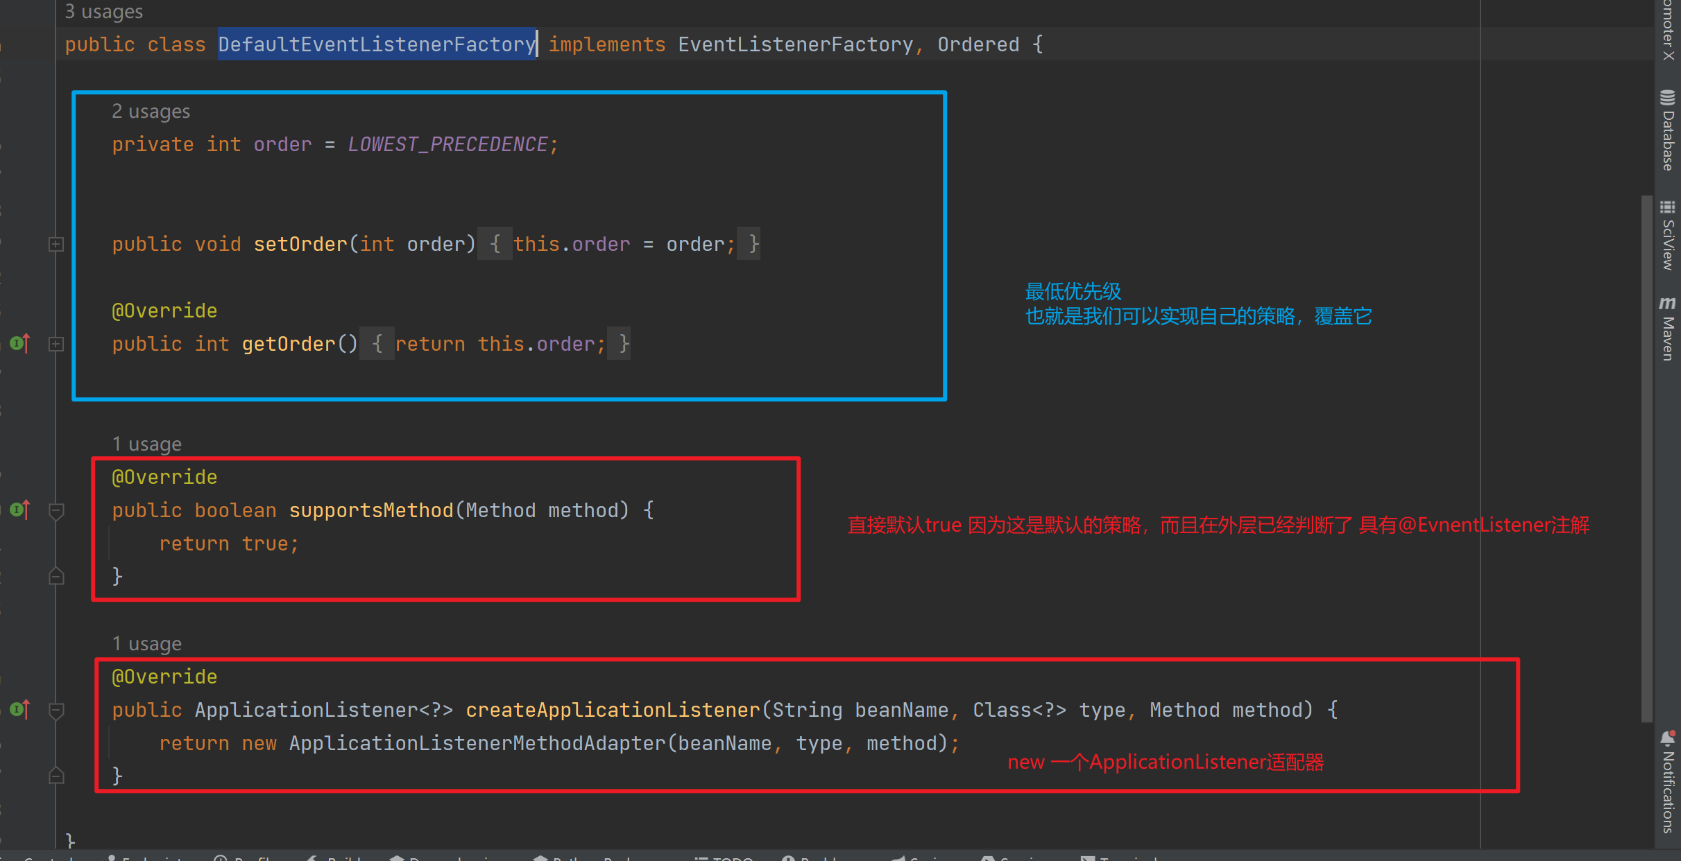Expand the folded getOrder method in the gutter
The image size is (1681, 861).
pos(56,344)
